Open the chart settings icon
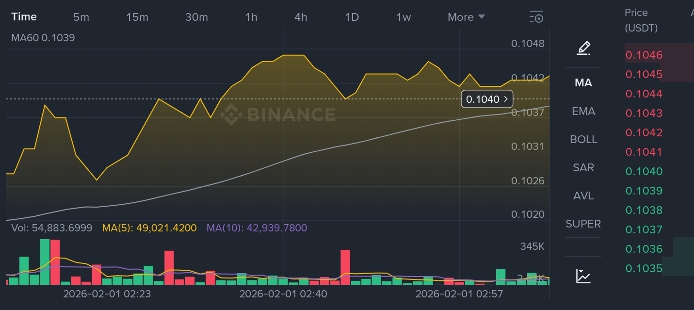The height and width of the screenshot is (310, 694). tap(536, 17)
